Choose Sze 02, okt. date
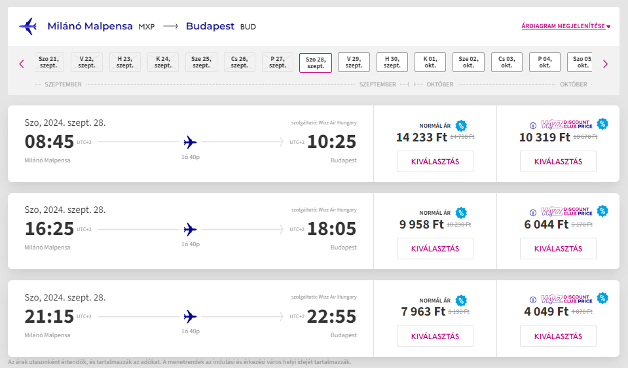This screenshot has width=628, height=368. click(468, 62)
